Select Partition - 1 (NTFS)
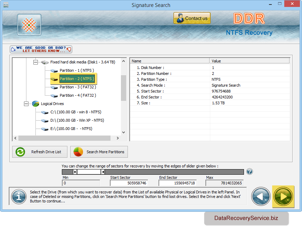The width and height of the screenshot is (302, 226). coord(77,70)
